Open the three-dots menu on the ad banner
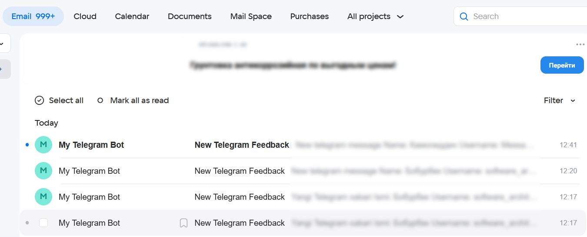The height and width of the screenshot is (237, 587). pos(580,44)
